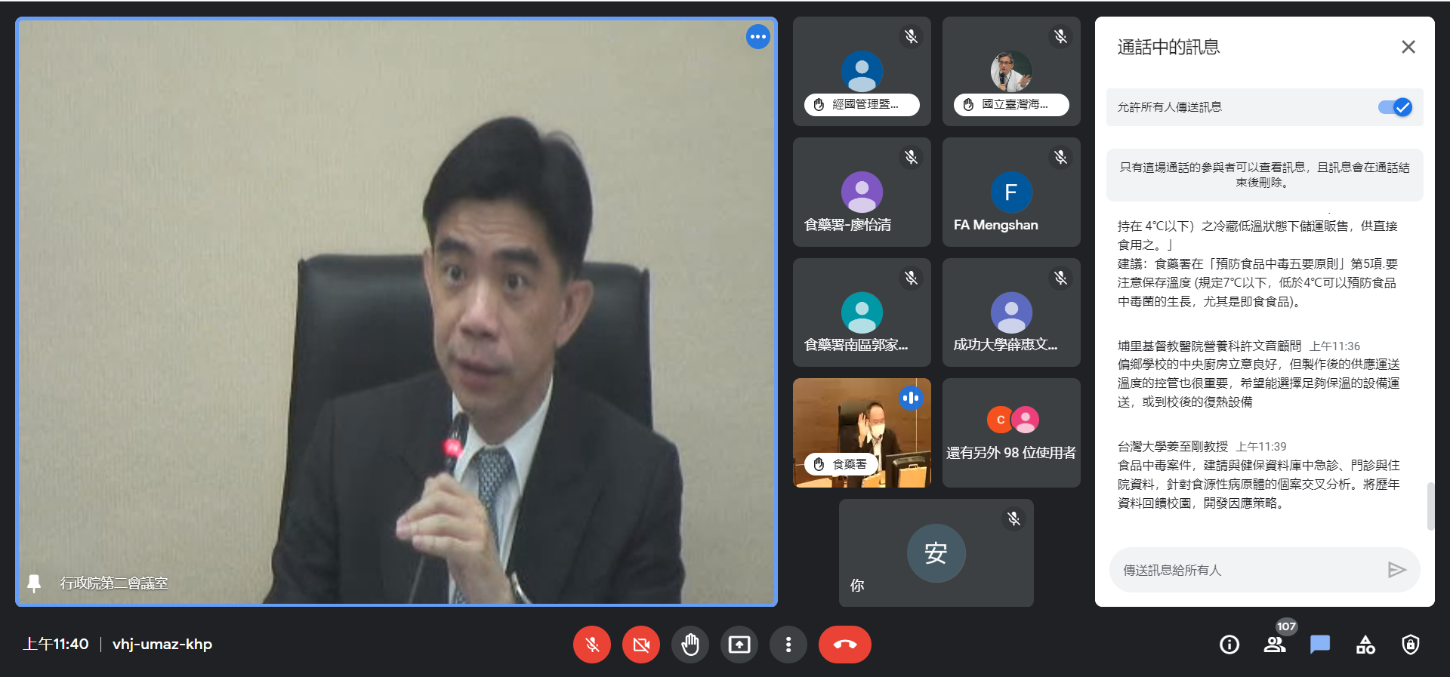This screenshot has width=1450, height=677.
Task: Select the 經國管理暨 participant tile
Action: pos(862,71)
